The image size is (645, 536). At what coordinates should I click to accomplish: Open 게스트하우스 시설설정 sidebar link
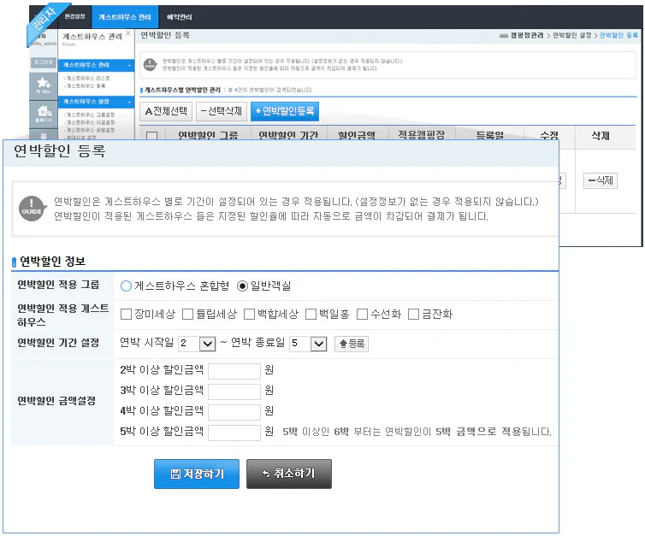coord(89,122)
